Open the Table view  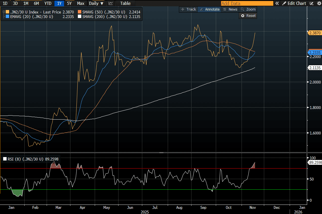[125, 3]
